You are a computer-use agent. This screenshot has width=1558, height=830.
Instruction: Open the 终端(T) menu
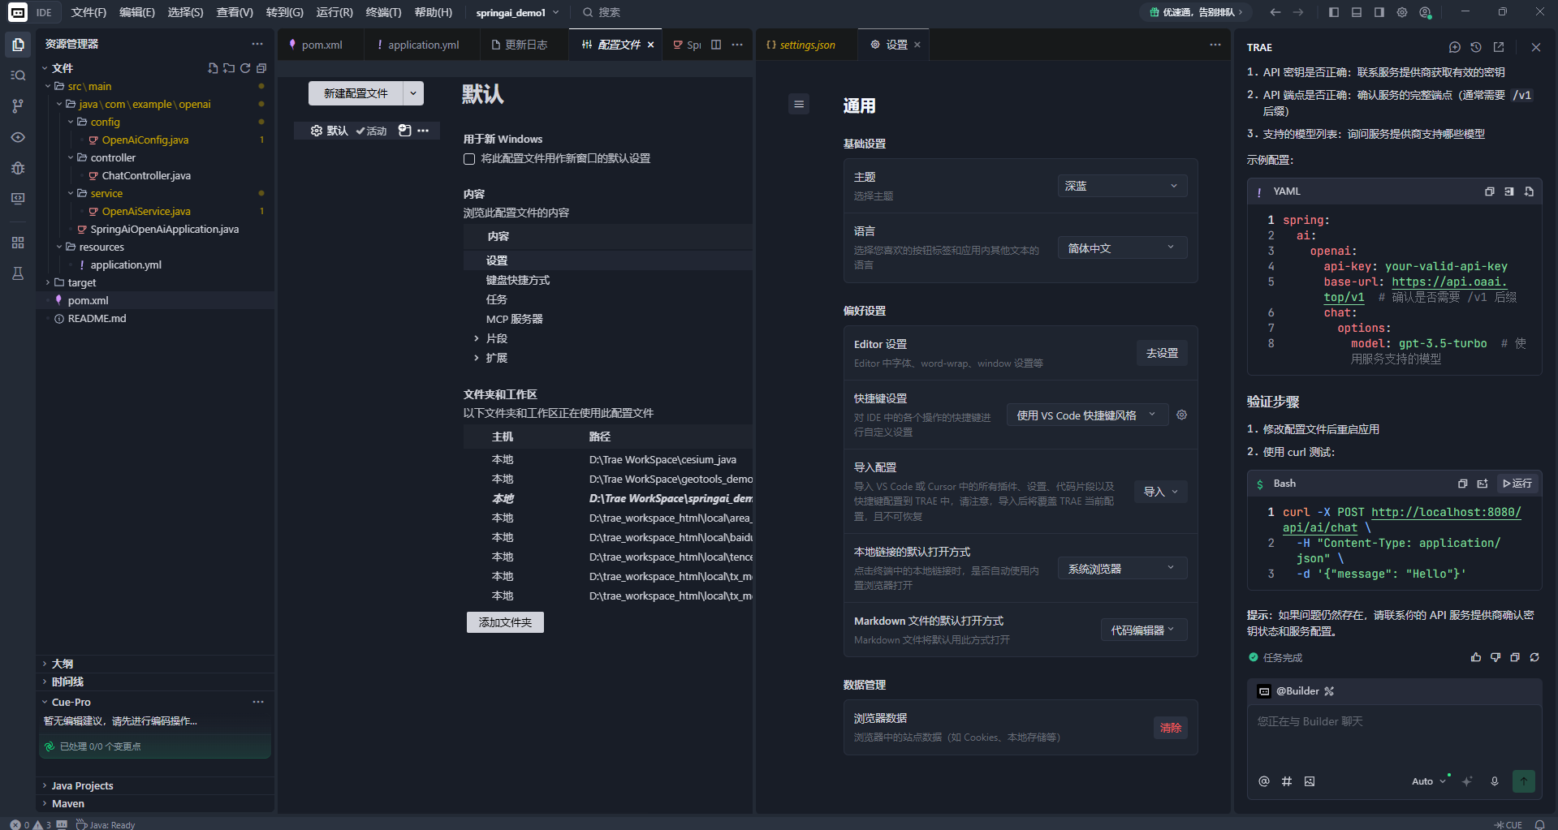pos(383,12)
